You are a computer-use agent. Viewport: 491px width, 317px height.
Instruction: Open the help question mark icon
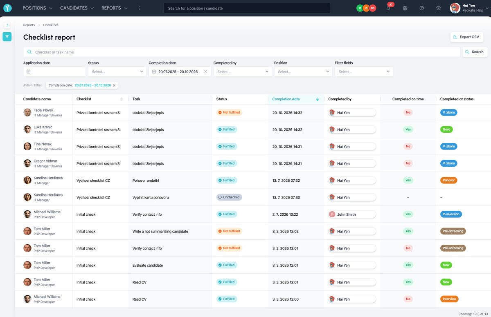(422, 8)
